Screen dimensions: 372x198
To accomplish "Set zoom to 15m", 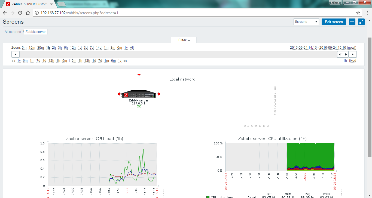I will click(x=32, y=48).
